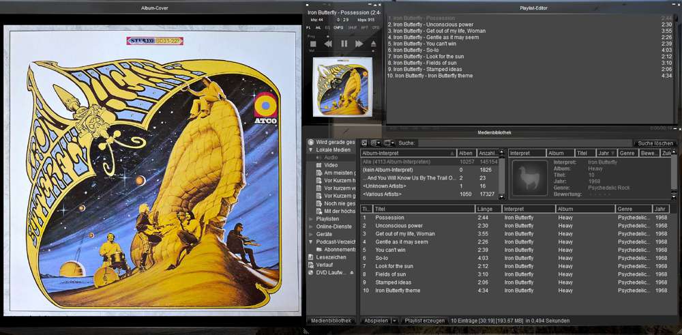682x335 pixels.
Task: Click the Previous track rewind icon
Action: coord(328,44)
